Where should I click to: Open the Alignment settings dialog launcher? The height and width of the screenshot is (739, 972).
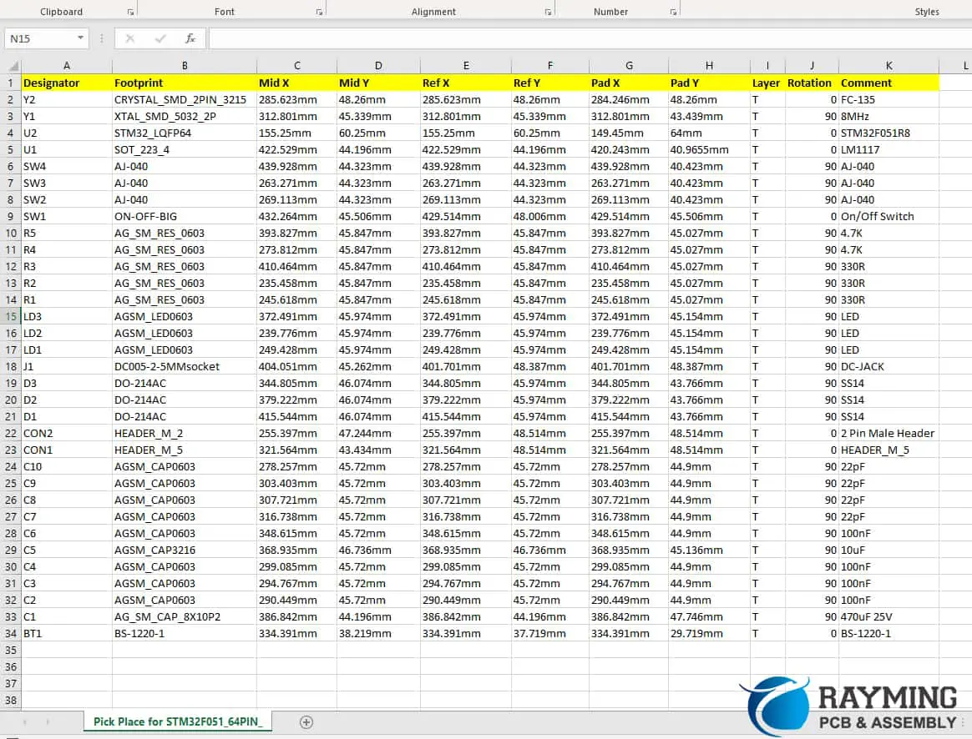548,13
